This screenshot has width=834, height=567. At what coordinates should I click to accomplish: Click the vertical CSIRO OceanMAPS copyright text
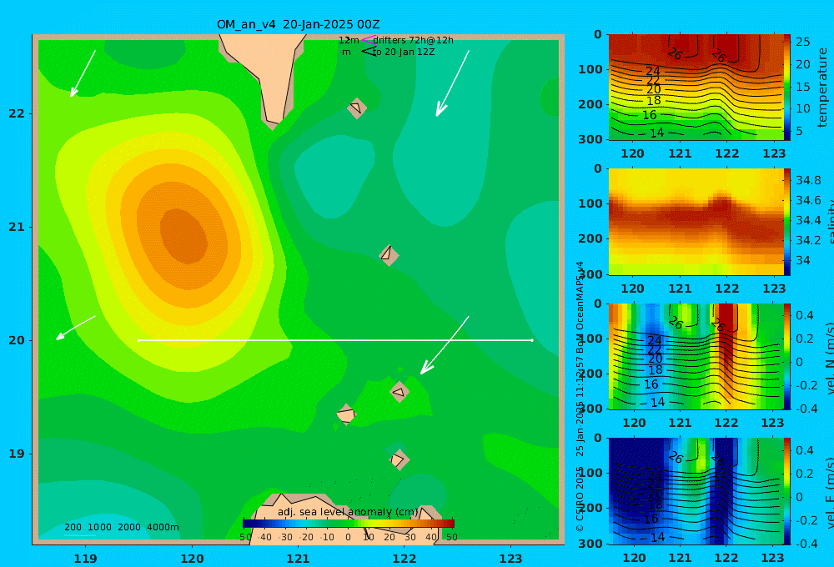coord(580,396)
